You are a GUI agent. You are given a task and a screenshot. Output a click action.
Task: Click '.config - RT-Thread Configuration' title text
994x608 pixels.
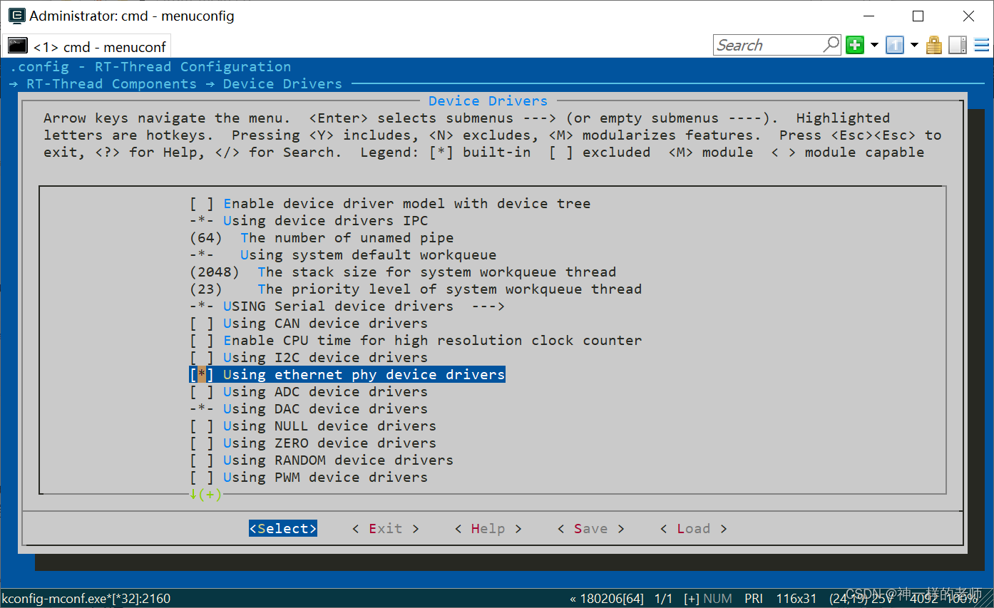coord(150,66)
